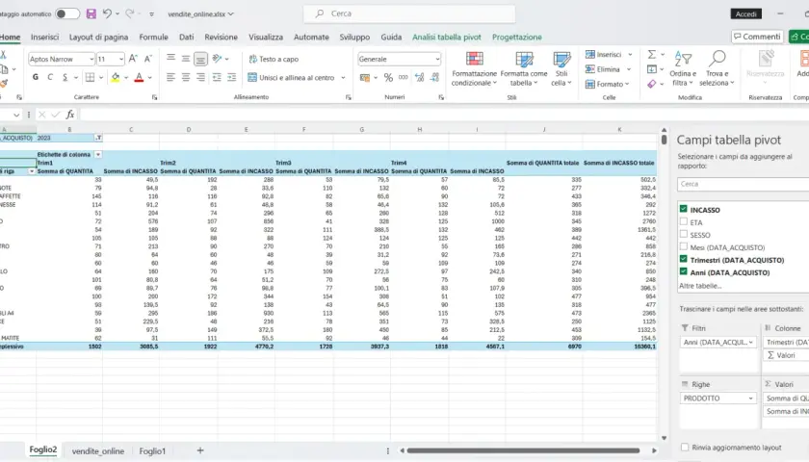809x462 pixels.
Task: Open the Unisci e allinea al centro dropdown
Action: tap(343, 78)
